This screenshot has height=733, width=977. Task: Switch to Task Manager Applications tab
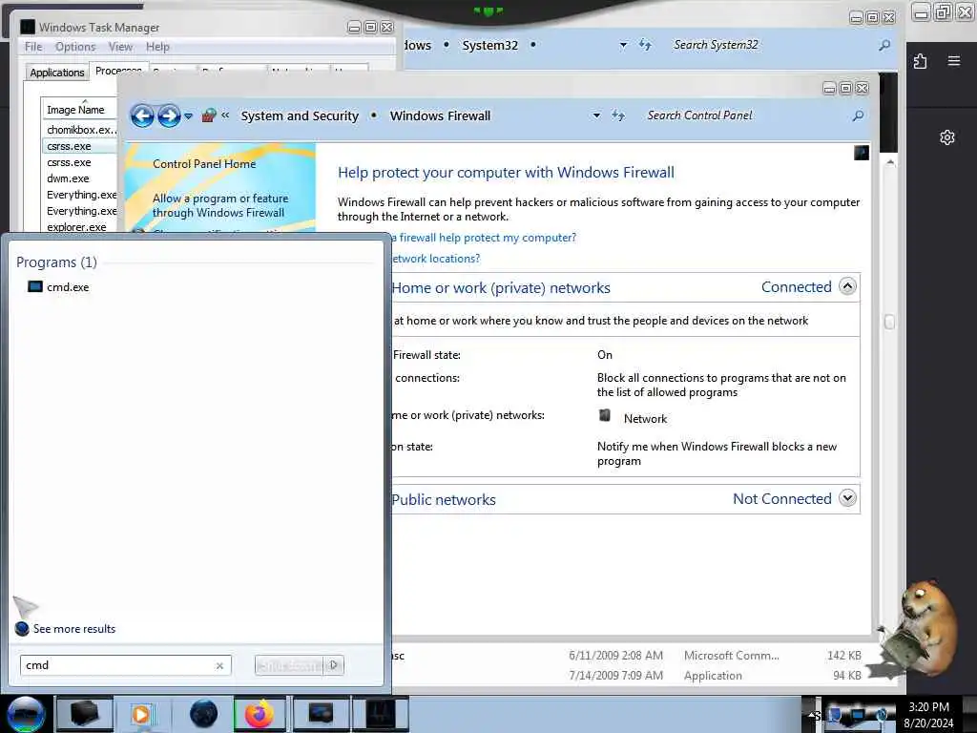point(56,73)
